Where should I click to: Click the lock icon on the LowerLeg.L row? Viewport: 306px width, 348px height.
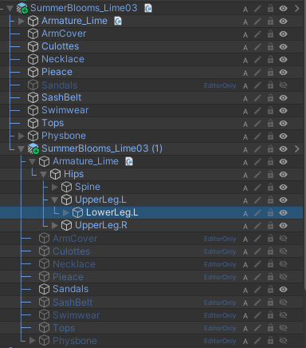(x=270, y=212)
